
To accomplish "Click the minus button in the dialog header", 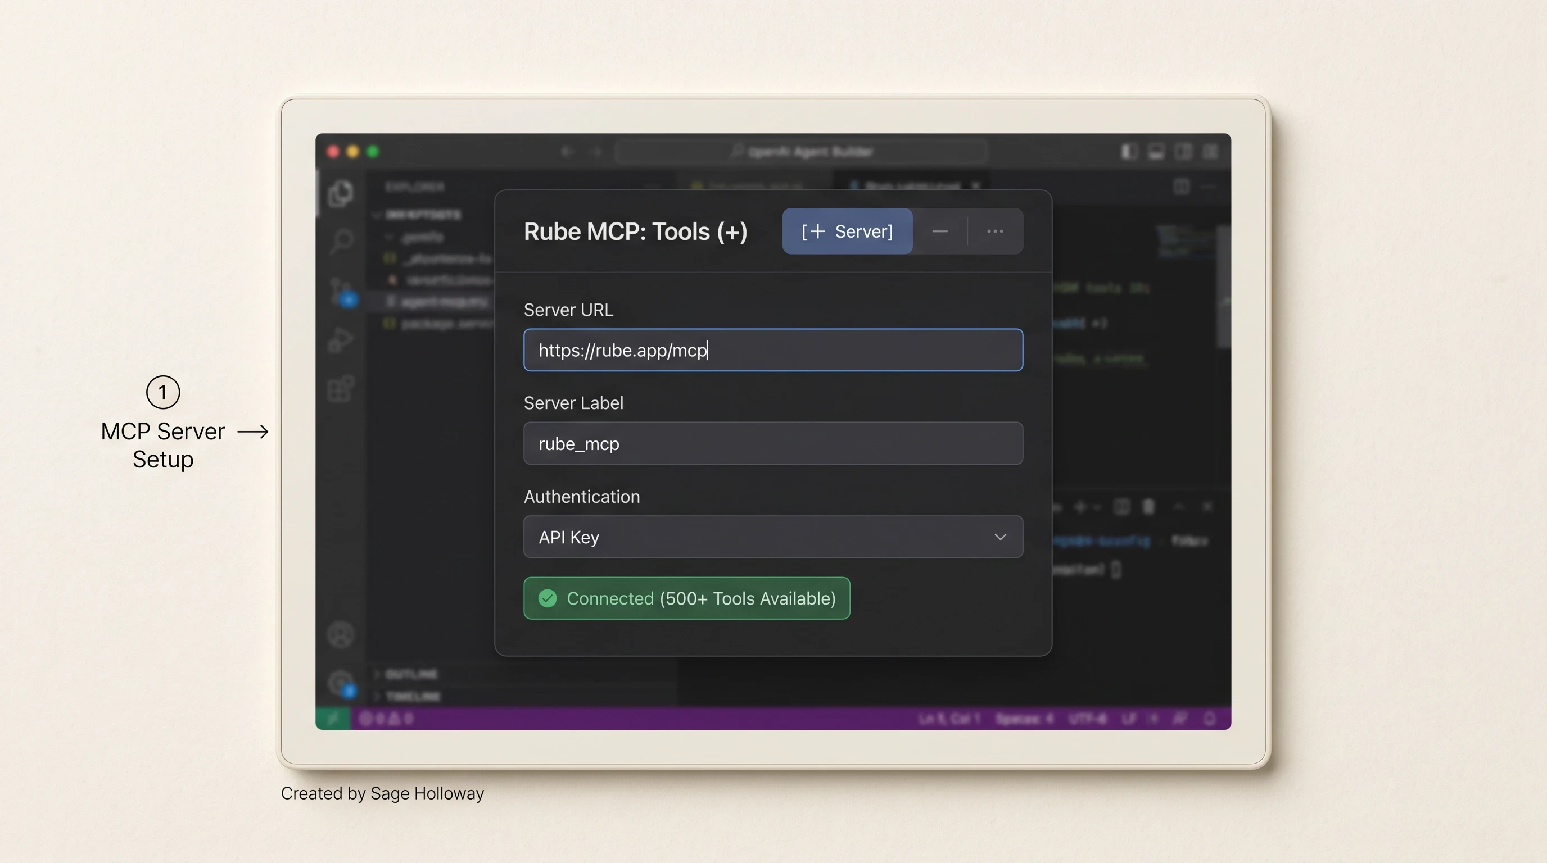I will pos(940,231).
